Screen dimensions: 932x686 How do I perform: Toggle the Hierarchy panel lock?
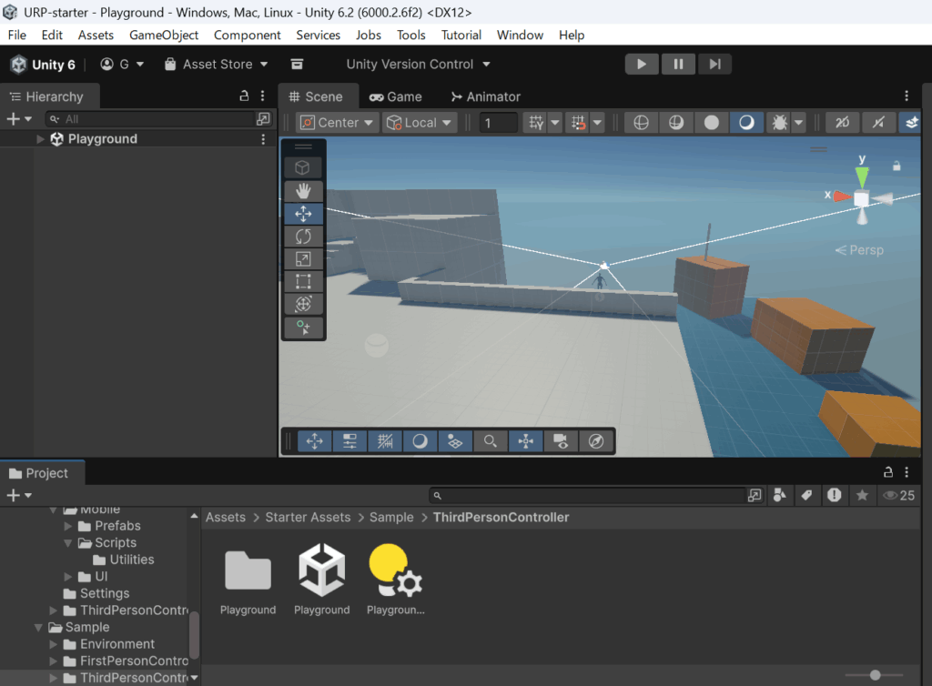point(244,96)
